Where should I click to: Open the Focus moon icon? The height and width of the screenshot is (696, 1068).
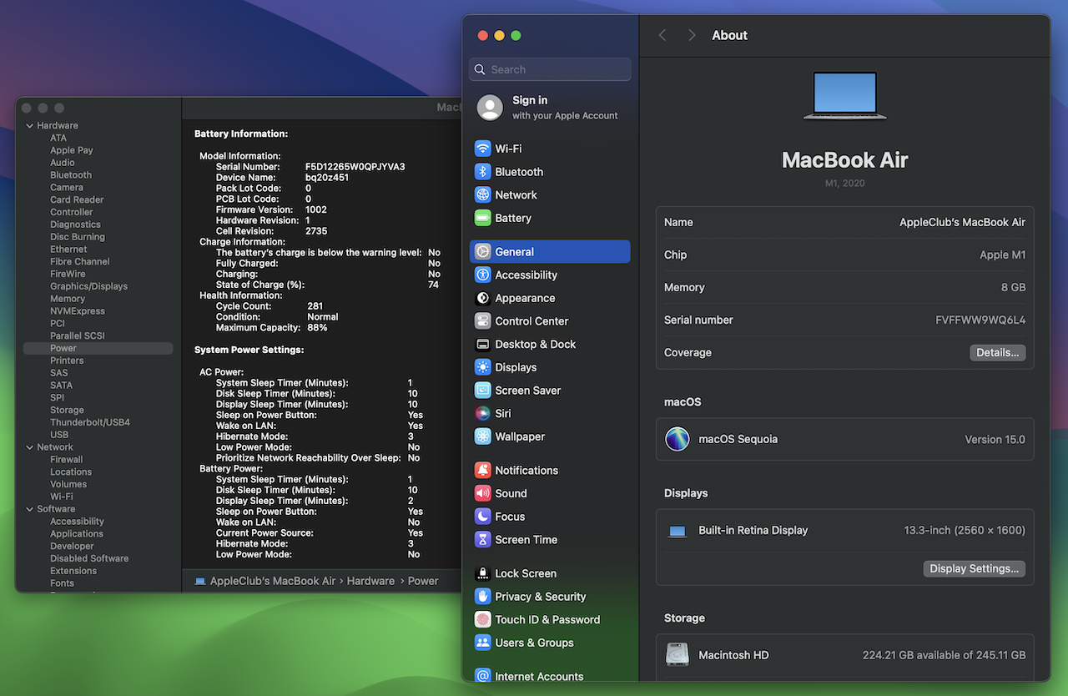pyautogui.click(x=482, y=517)
